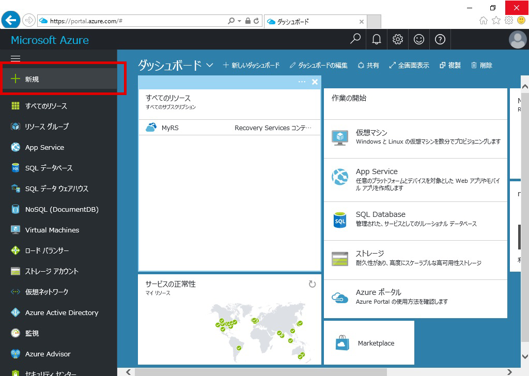Click 複製 clone button
Image resolution: width=529 pixels, height=376 pixels.
point(450,65)
